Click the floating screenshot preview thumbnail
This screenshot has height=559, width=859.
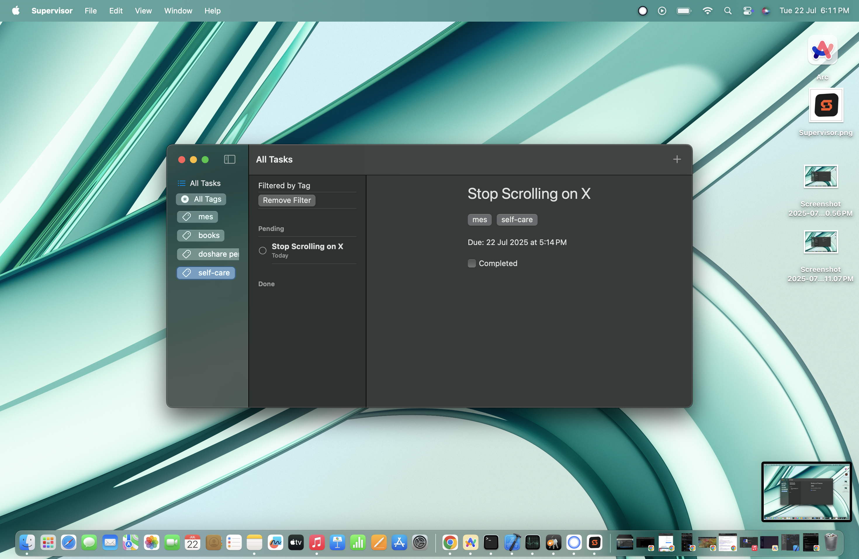[806, 492]
